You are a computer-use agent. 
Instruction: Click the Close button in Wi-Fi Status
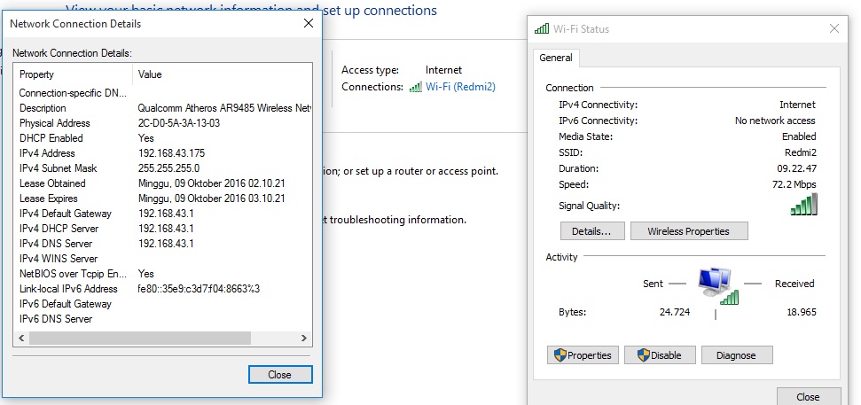pos(808,397)
